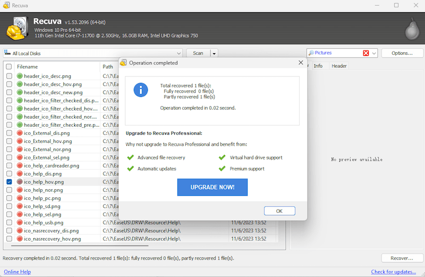Viewport: 425px width, 277px height.
Task: Click green status dot for header_ico_desc_new.png
Action: point(20,92)
